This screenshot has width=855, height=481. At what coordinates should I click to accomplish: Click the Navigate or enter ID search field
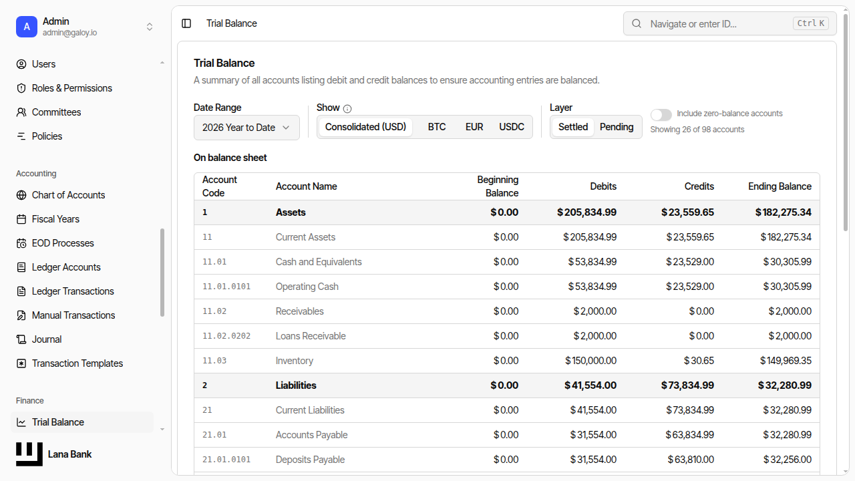tap(729, 23)
